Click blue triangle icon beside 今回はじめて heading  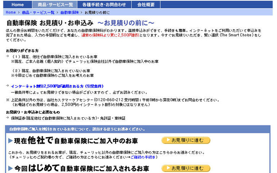tap(10, 168)
